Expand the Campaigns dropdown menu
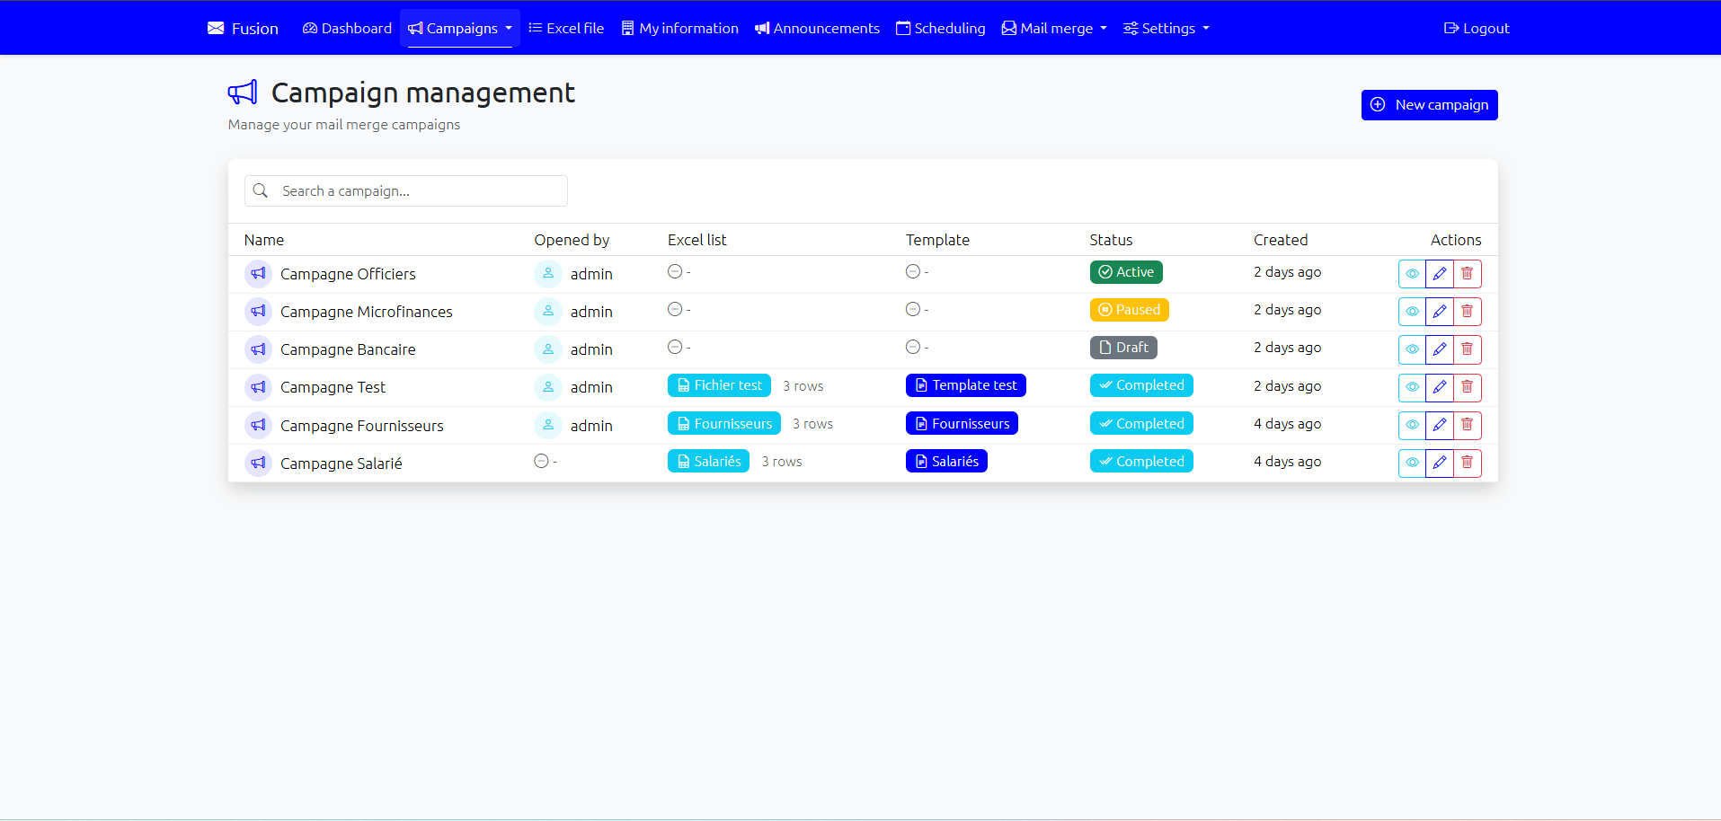Image resolution: width=1721 pixels, height=821 pixels. (x=460, y=28)
